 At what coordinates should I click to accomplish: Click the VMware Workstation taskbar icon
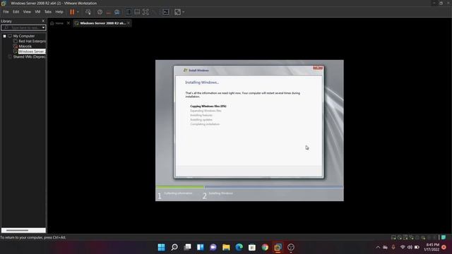(x=278, y=247)
